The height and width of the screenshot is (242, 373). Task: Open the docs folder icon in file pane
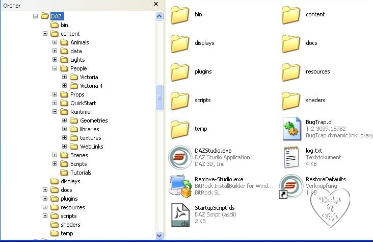(291, 43)
